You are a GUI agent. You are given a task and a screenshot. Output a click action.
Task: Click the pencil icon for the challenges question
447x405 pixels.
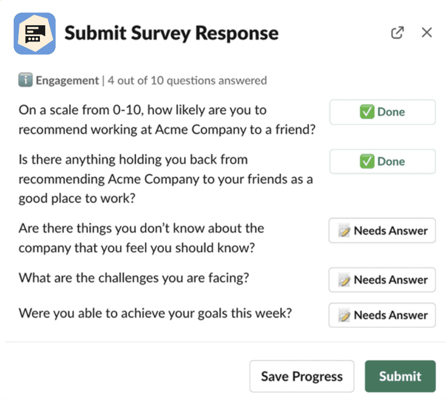pos(344,280)
